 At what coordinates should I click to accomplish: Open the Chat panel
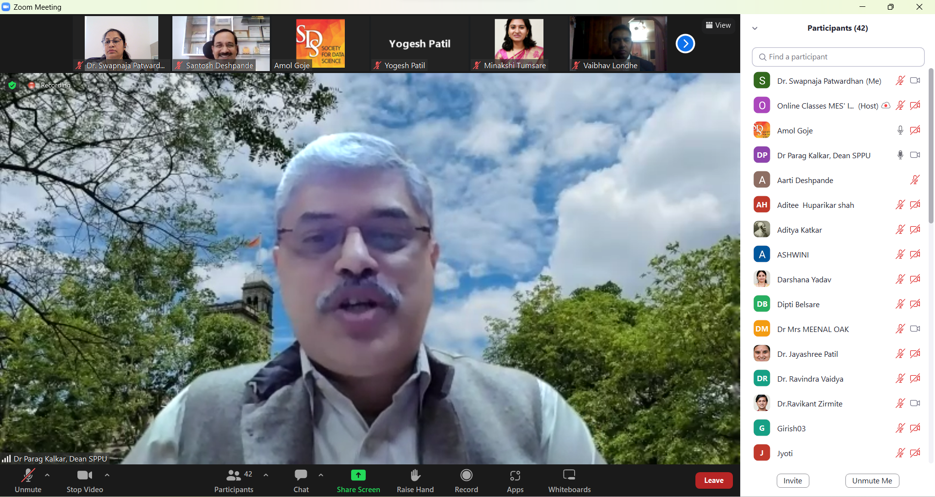[x=301, y=480]
